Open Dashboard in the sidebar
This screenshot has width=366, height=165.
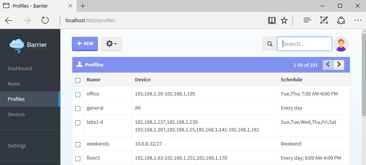20,69
